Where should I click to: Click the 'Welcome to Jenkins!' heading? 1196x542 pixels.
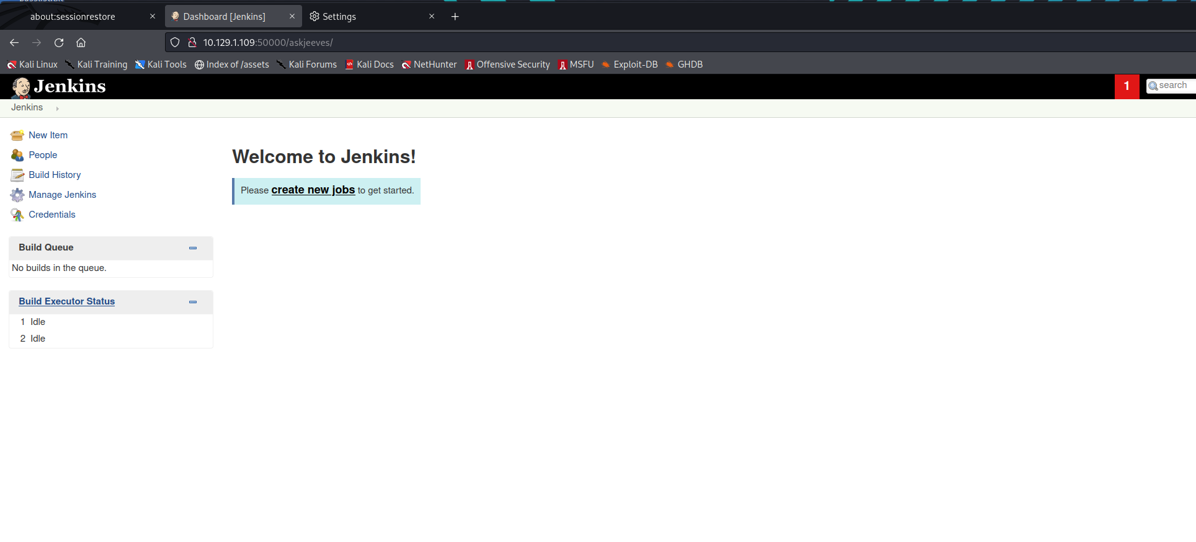[324, 156]
